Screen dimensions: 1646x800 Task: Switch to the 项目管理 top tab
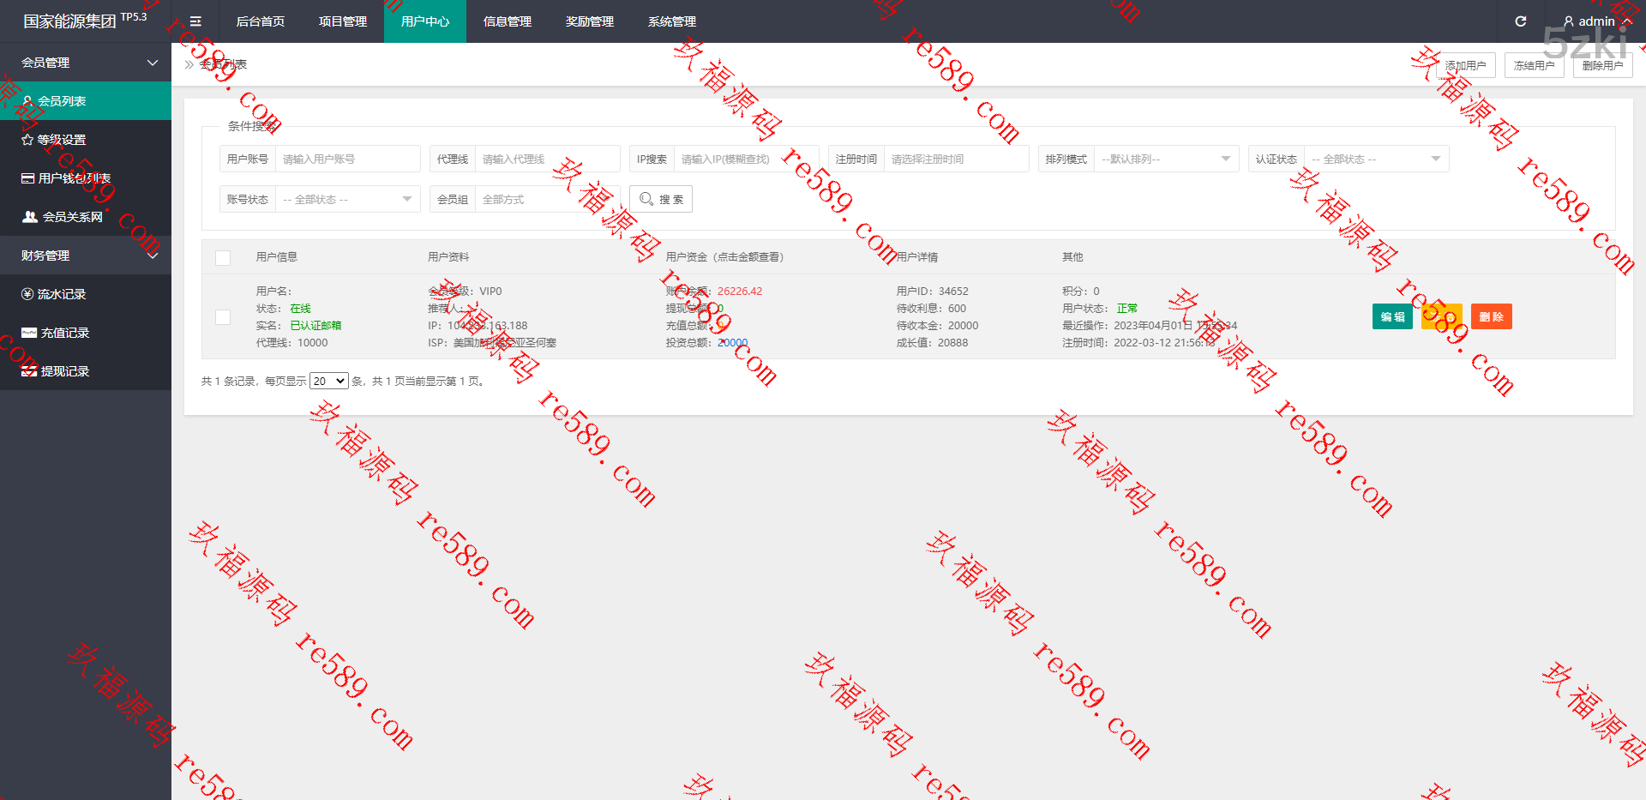(x=343, y=21)
